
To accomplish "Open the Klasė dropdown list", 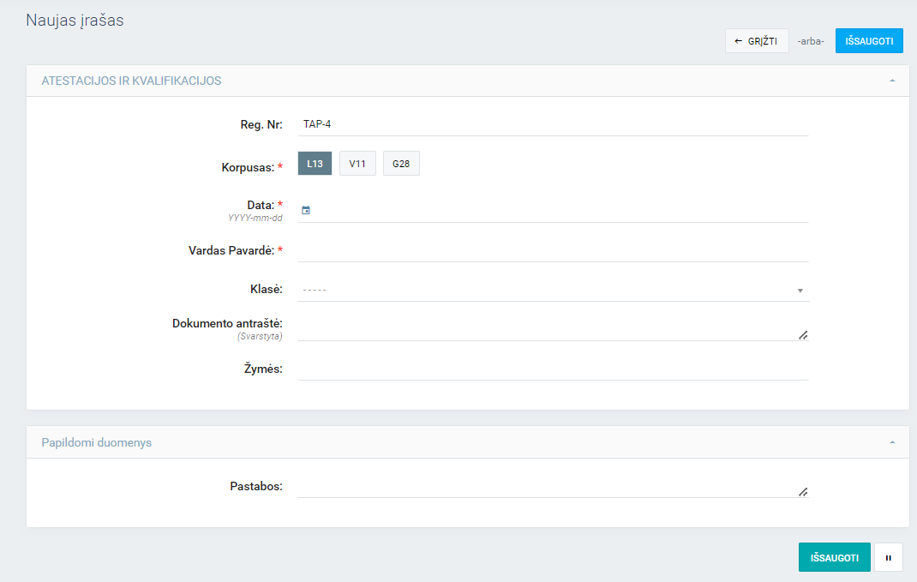I will 553,290.
